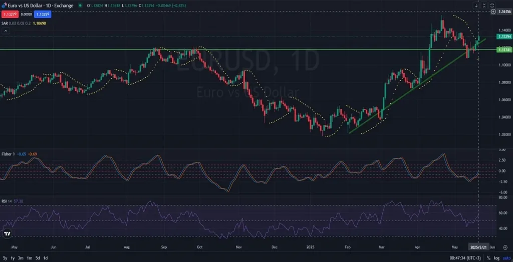Open the Euro vs US Dollar symbol title

pyautogui.click(x=41, y=5)
